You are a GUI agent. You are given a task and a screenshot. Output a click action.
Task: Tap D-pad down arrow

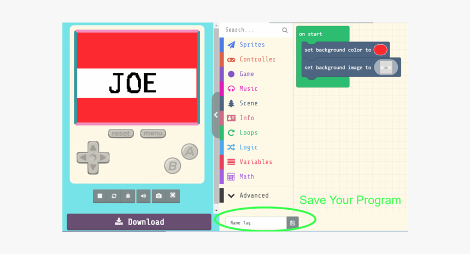pos(93,168)
